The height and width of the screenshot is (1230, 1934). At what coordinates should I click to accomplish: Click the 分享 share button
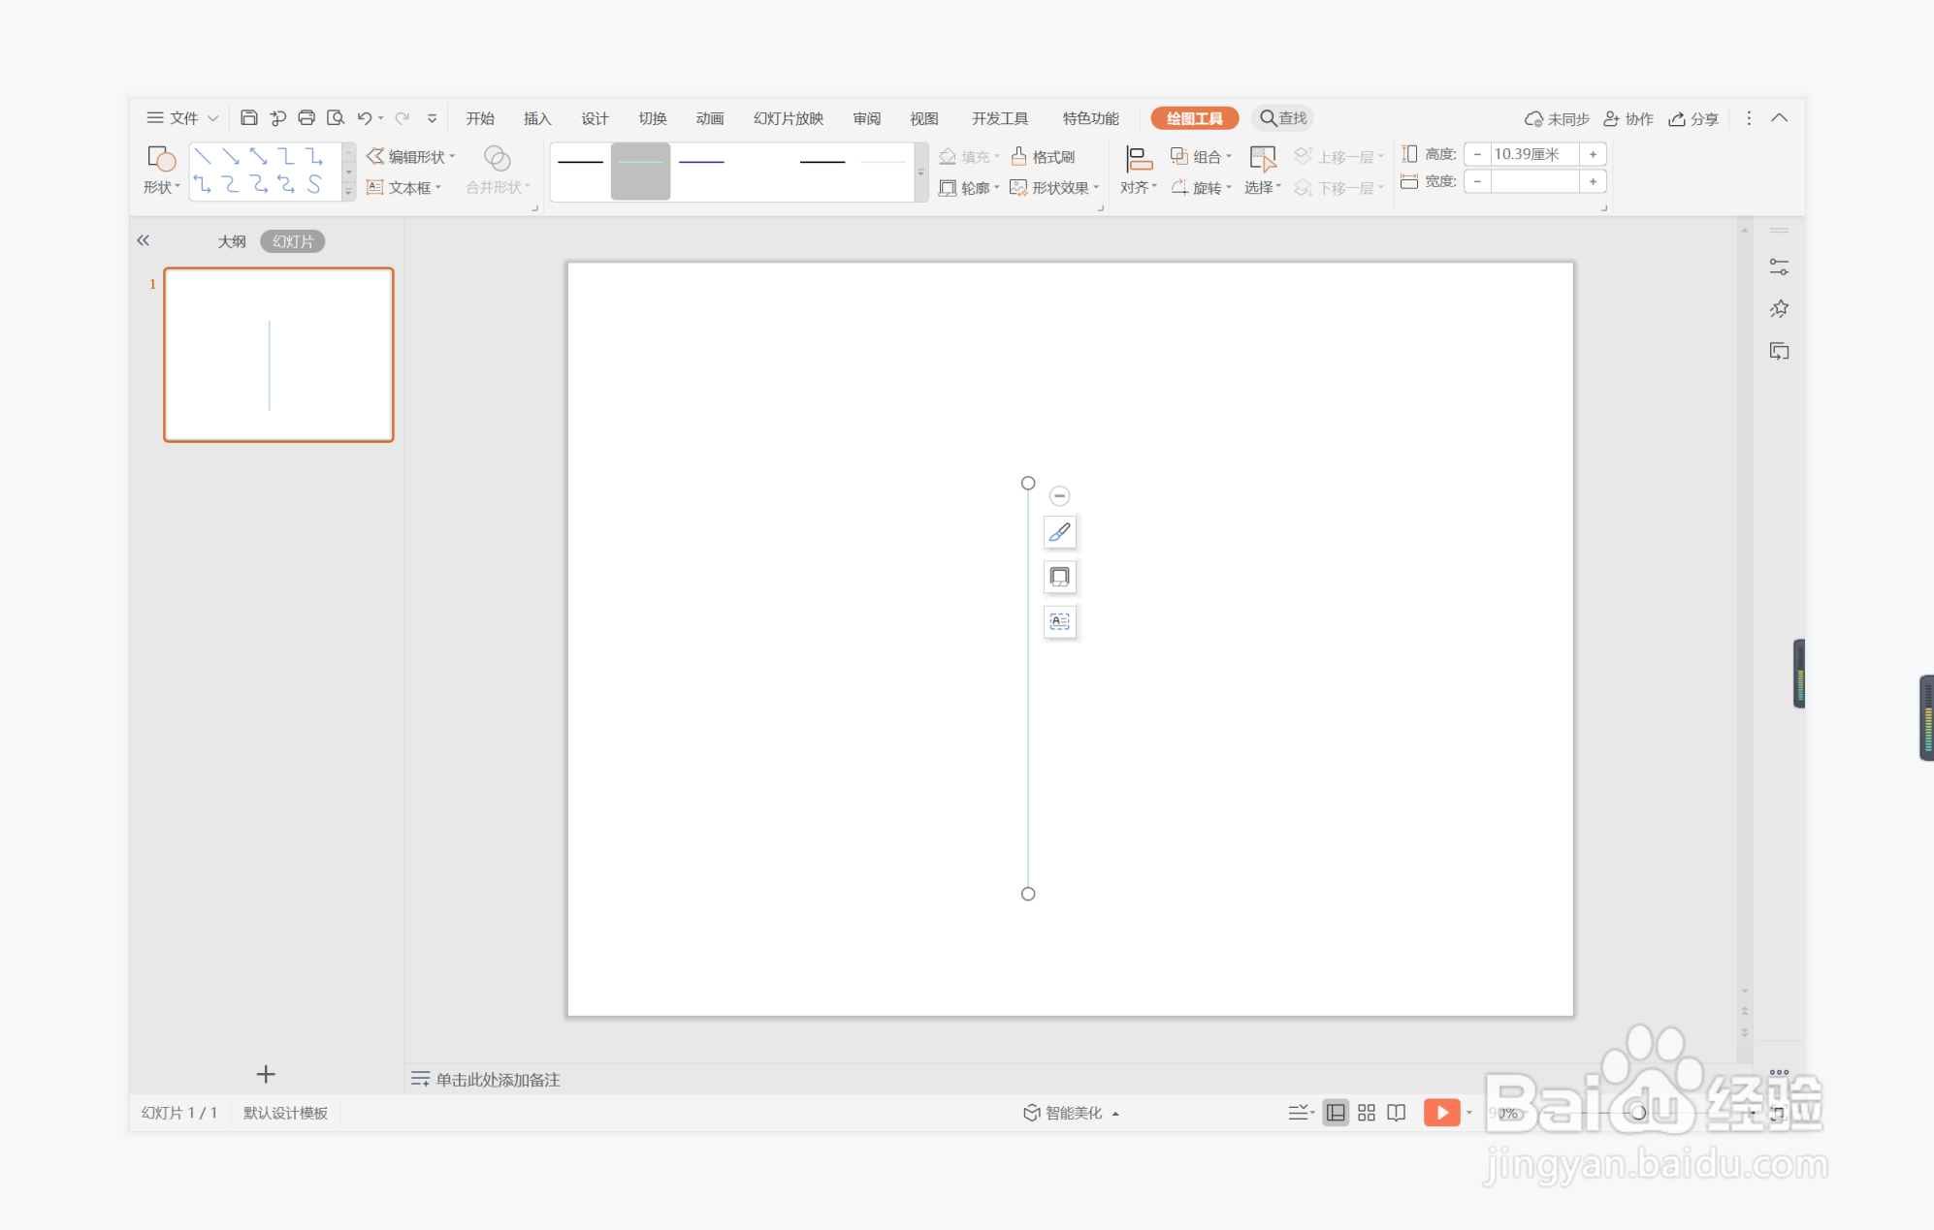click(1693, 118)
